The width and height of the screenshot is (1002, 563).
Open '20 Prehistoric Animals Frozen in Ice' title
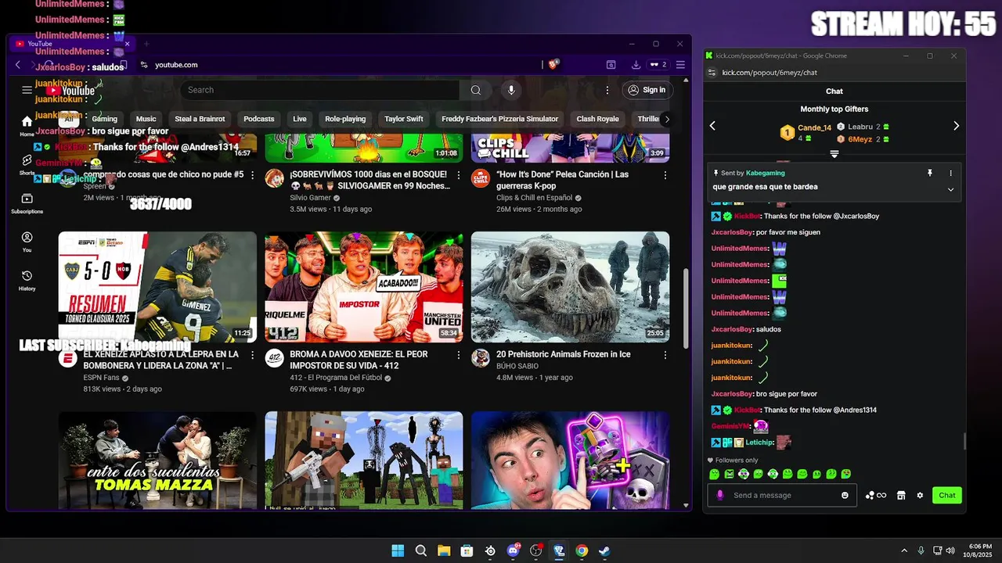pos(563,354)
